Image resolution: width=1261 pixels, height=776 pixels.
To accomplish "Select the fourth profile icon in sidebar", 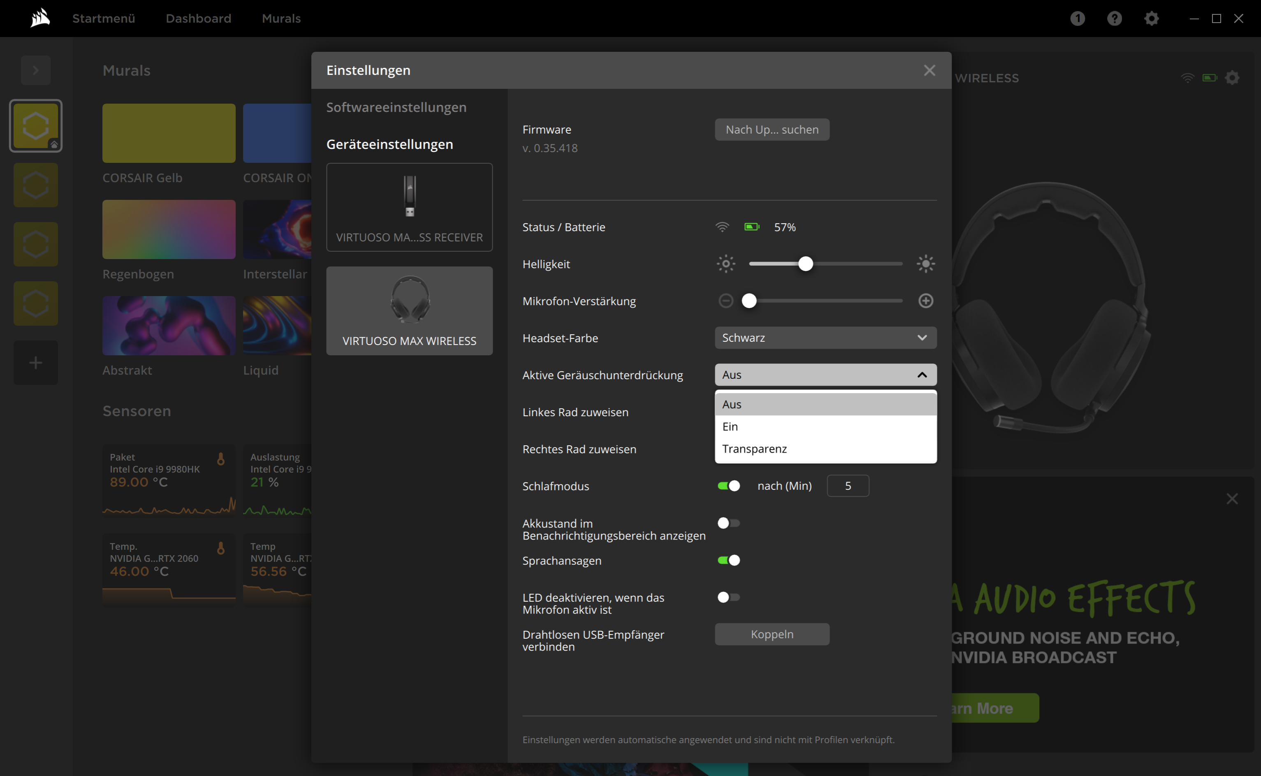I will (x=35, y=303).
